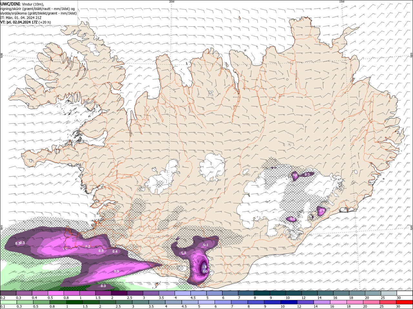Click the 'rigning/skúrir' legend description line
The width and height of the screenshot is (413, 309).
38,8
